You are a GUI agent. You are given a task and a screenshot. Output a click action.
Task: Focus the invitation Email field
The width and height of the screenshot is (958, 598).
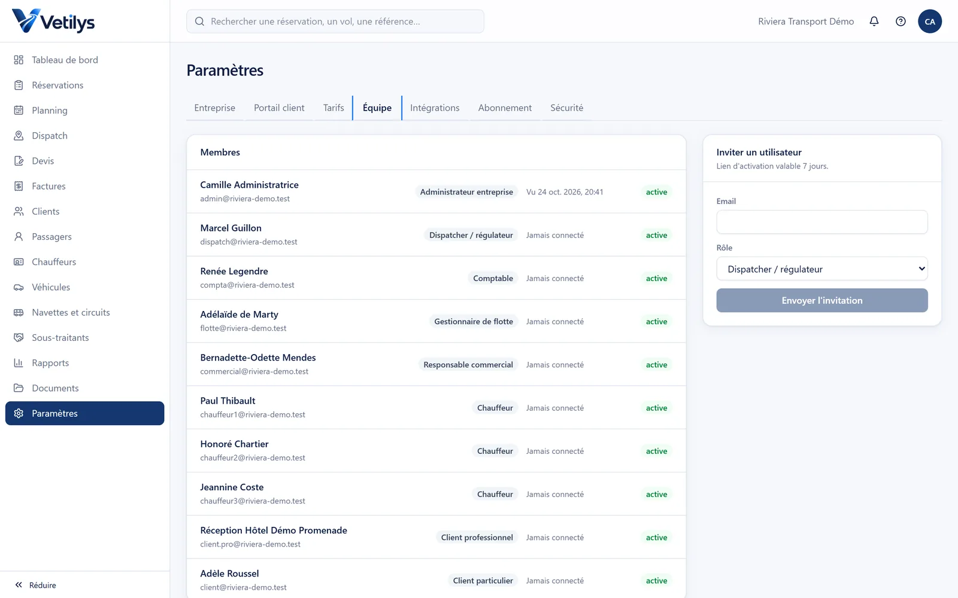pos(822,222)
